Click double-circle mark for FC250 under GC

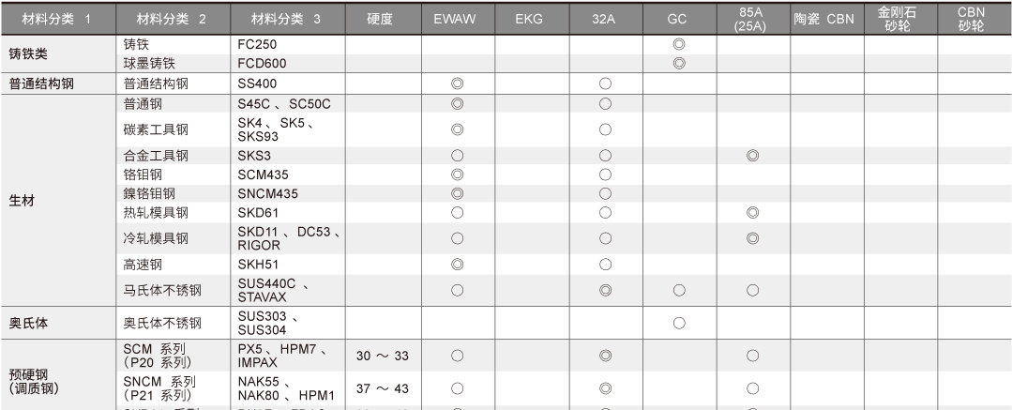[679, 44]
